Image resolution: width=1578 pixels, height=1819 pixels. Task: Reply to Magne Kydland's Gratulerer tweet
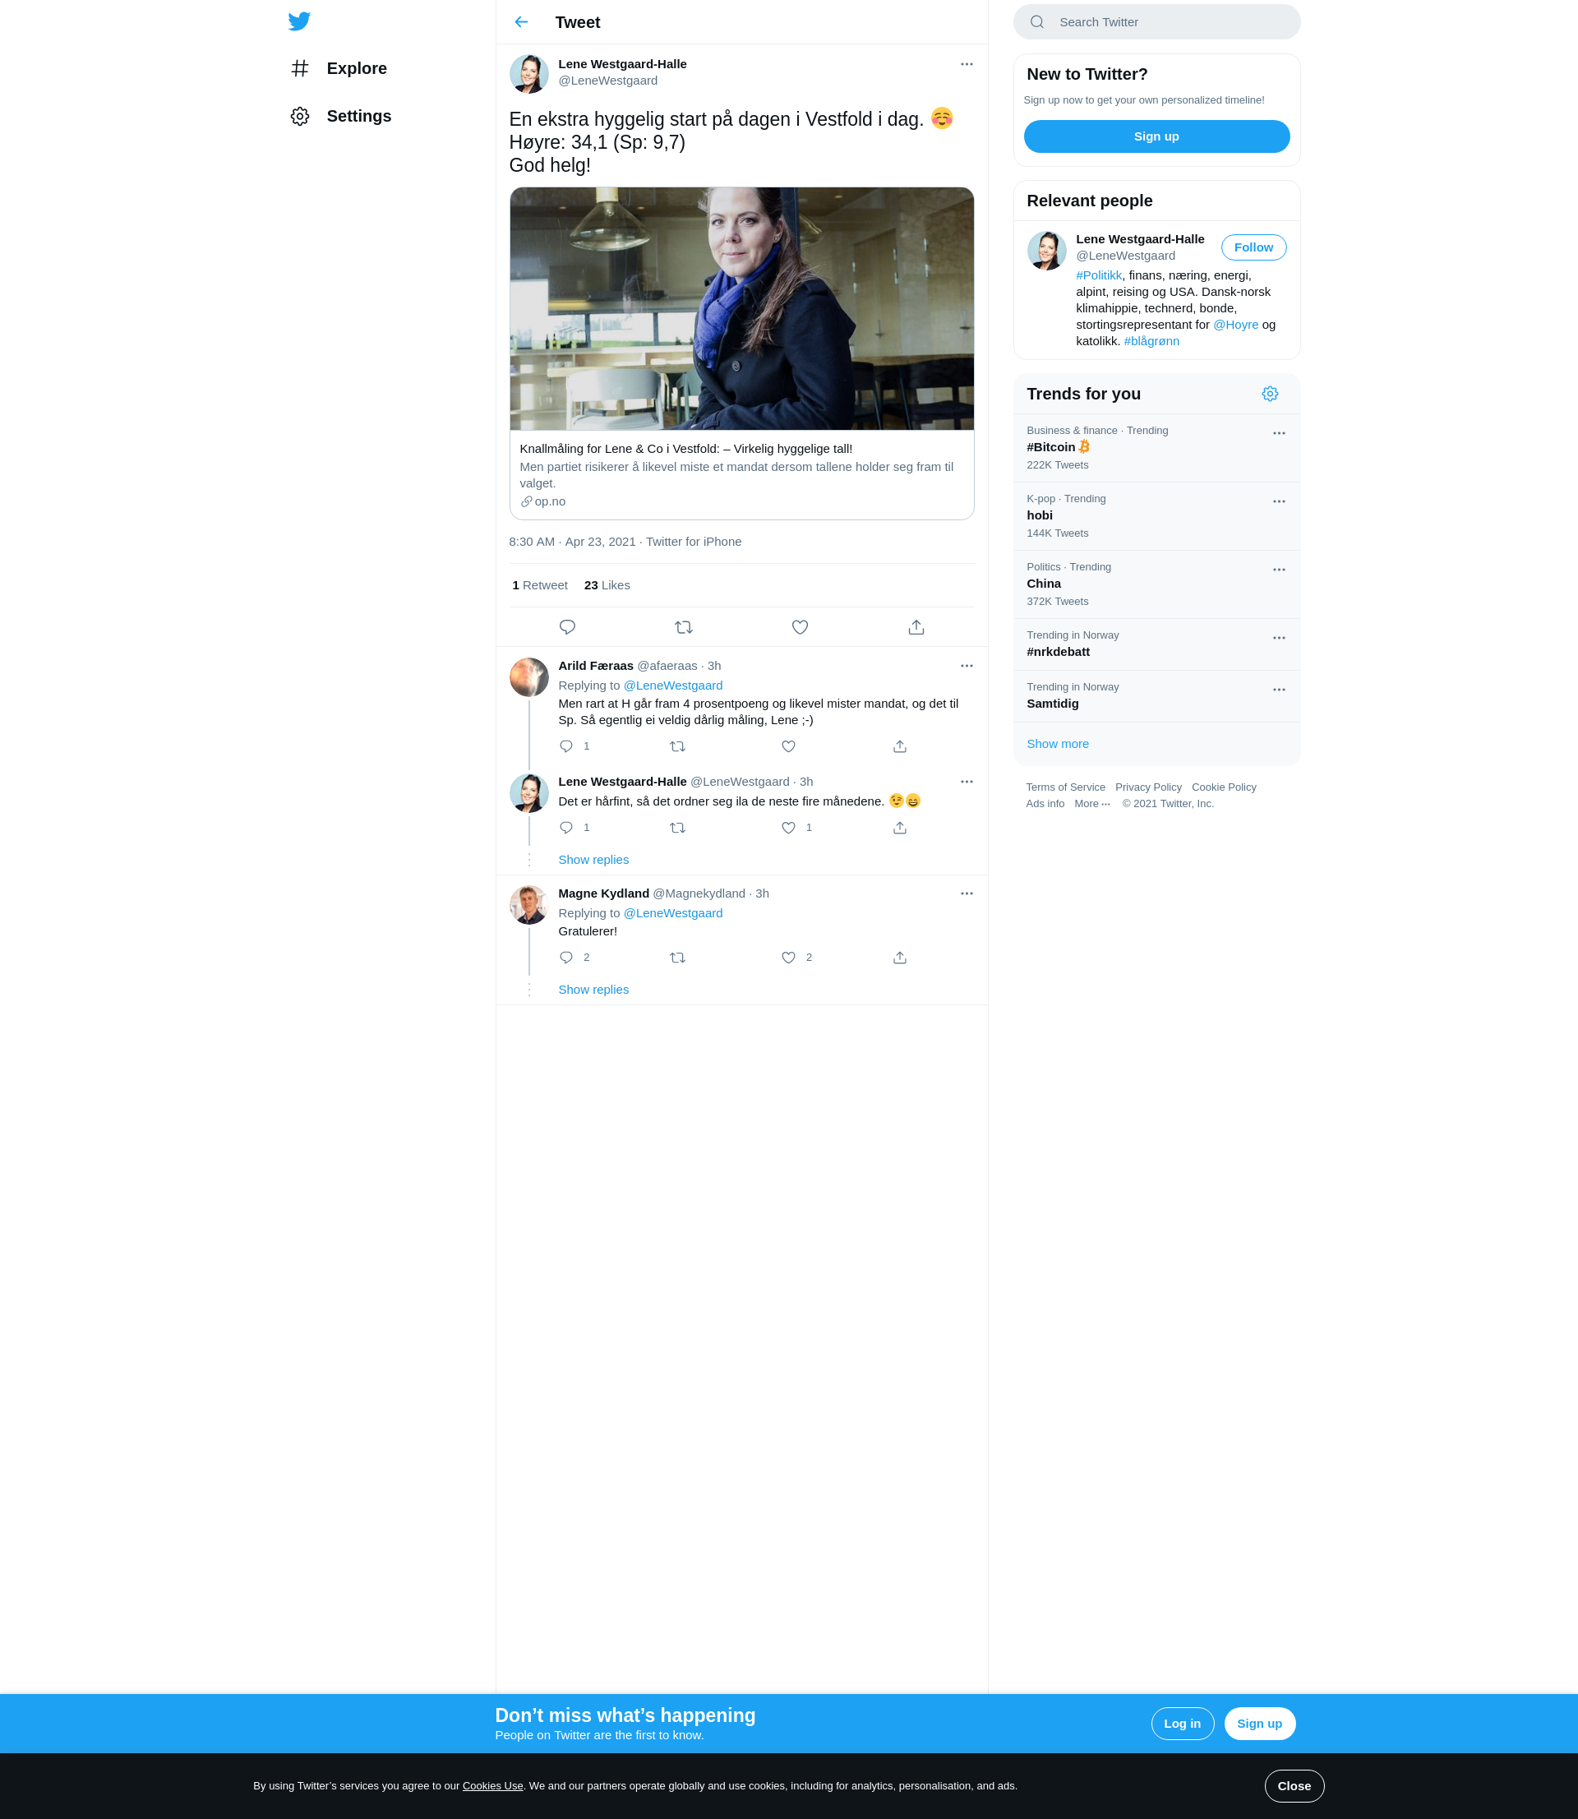566,958
